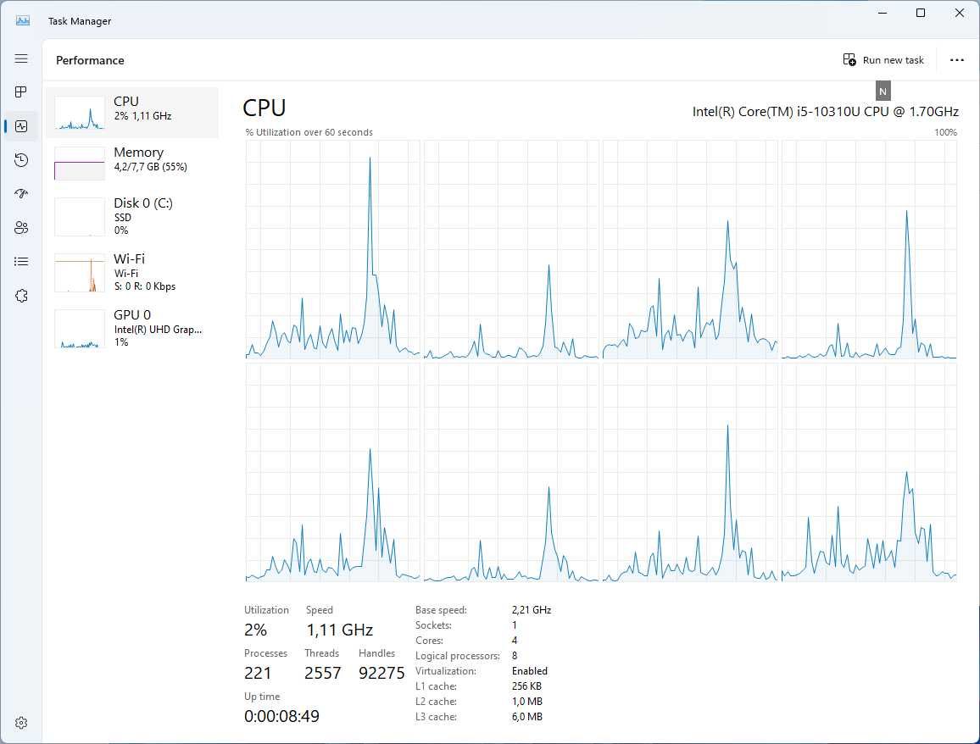This screenshot has height=744, width=980.
Task: Select the GPU 0 performance item
Action: (x=132, y=329)
